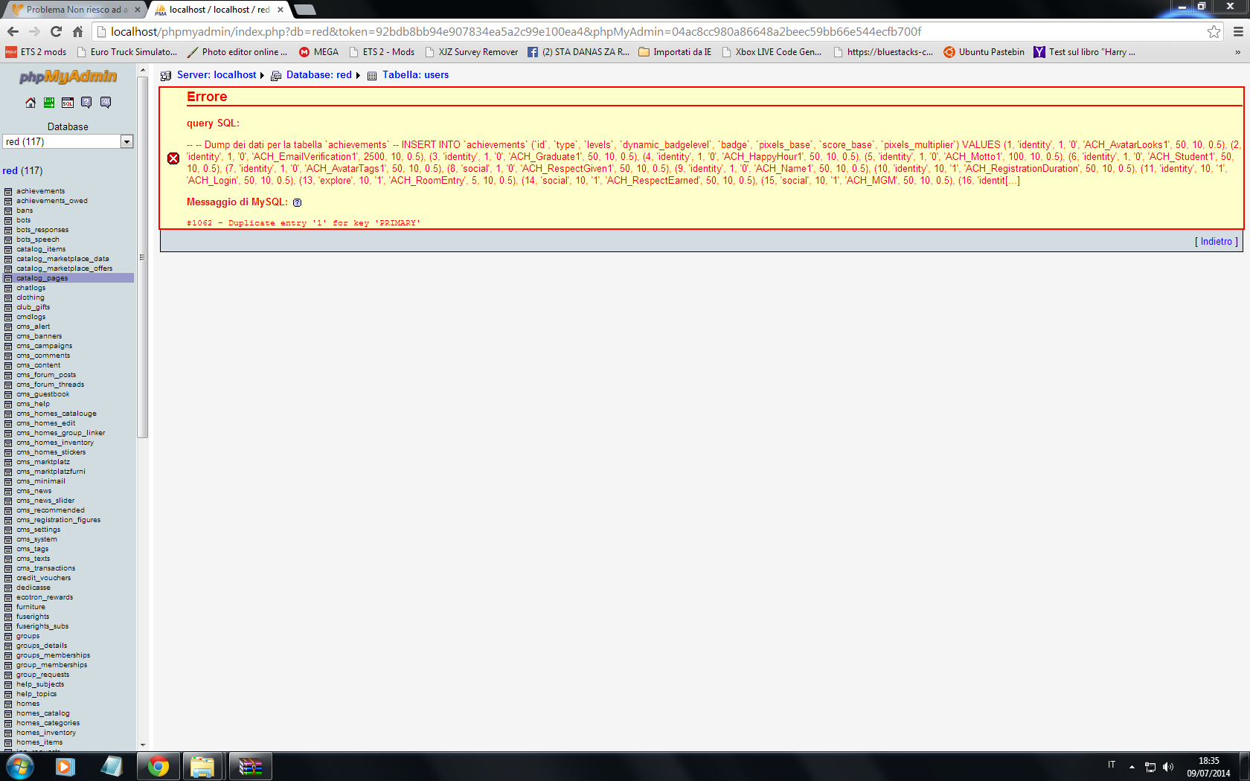This screenshot has width=1250, height=781.
Task: Open the catalog_pages table
Action: 42,278
